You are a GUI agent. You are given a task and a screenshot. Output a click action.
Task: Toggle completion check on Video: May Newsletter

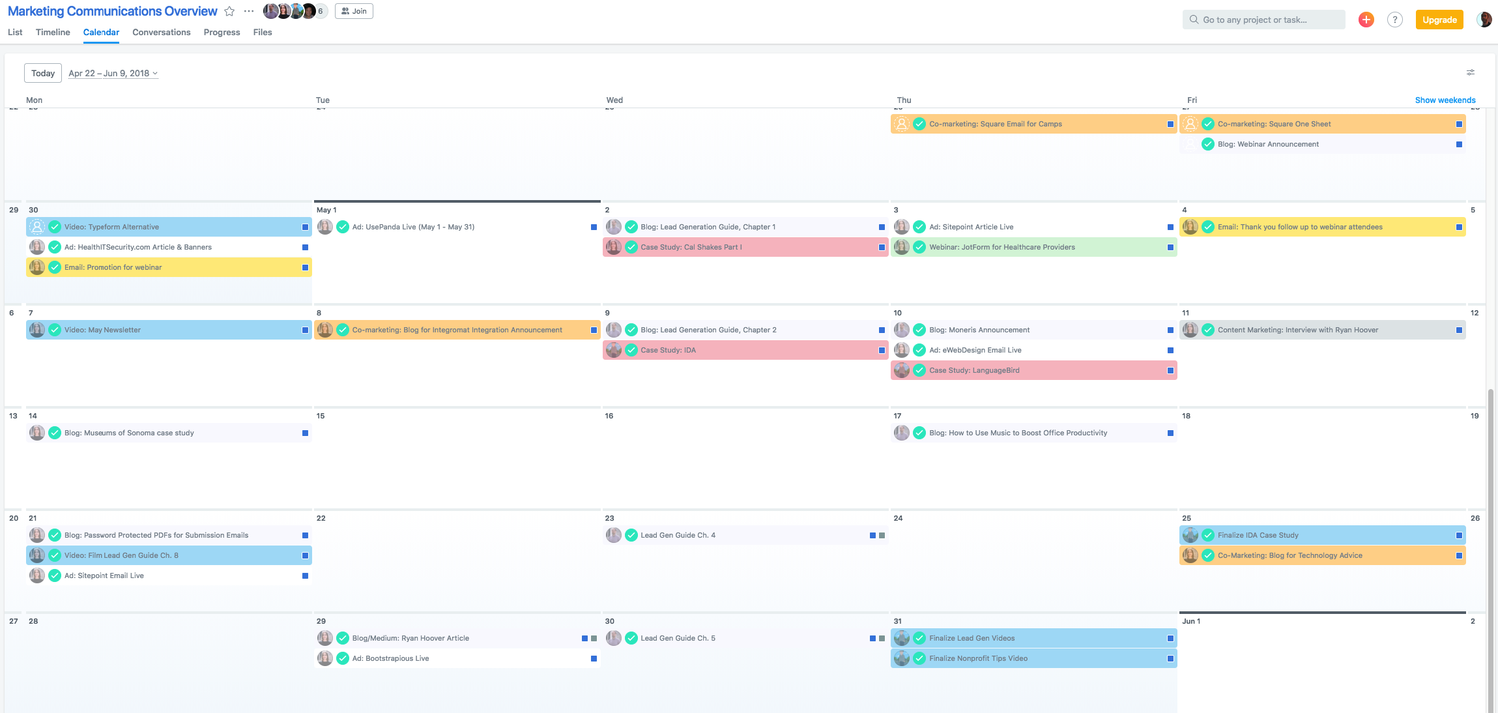[x=55, y=330]
